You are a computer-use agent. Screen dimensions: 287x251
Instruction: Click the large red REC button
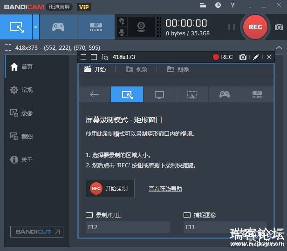click(x=255, y=27)
